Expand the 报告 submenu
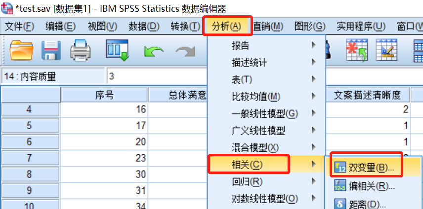Screen dimensions: 423x209 tap(266, 46)
